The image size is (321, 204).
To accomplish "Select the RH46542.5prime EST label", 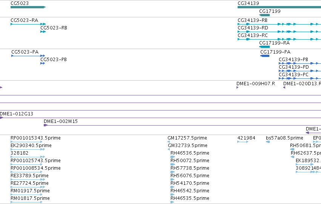I will click(190, 191).
